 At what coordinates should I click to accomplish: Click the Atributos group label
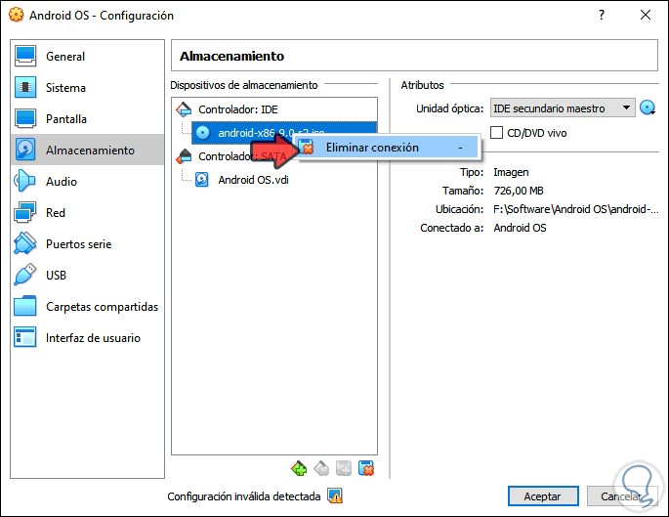tap(422, 85)
